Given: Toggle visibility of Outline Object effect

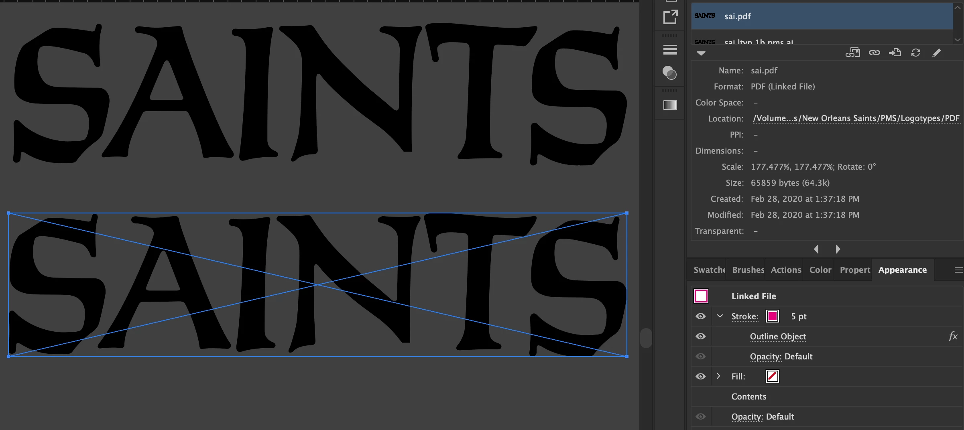Looking at the screenshot, I should tap(701, 336).
